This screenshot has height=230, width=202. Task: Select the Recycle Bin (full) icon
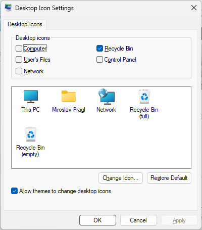click(x=144, y=96)
